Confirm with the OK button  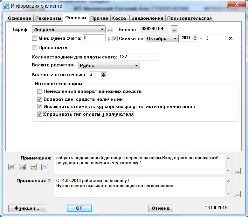[79, 208]
